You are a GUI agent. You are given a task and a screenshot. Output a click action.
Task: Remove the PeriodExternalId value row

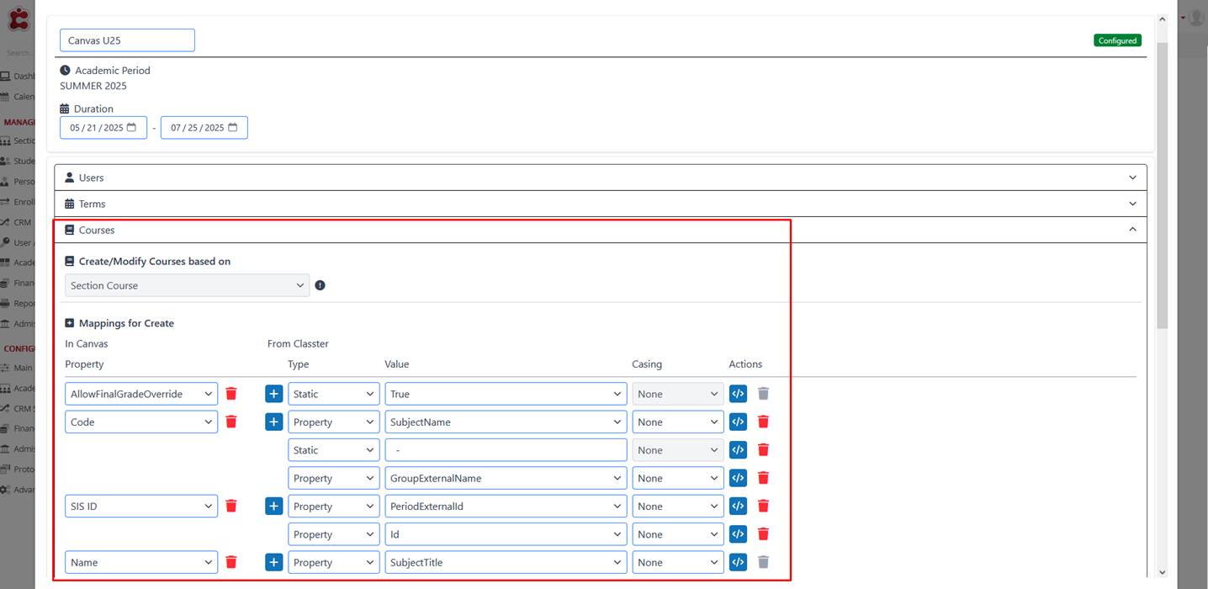764,506
